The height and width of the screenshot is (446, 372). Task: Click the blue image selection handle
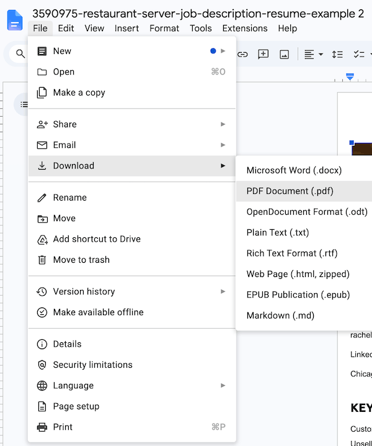click(x=352, y=142)
